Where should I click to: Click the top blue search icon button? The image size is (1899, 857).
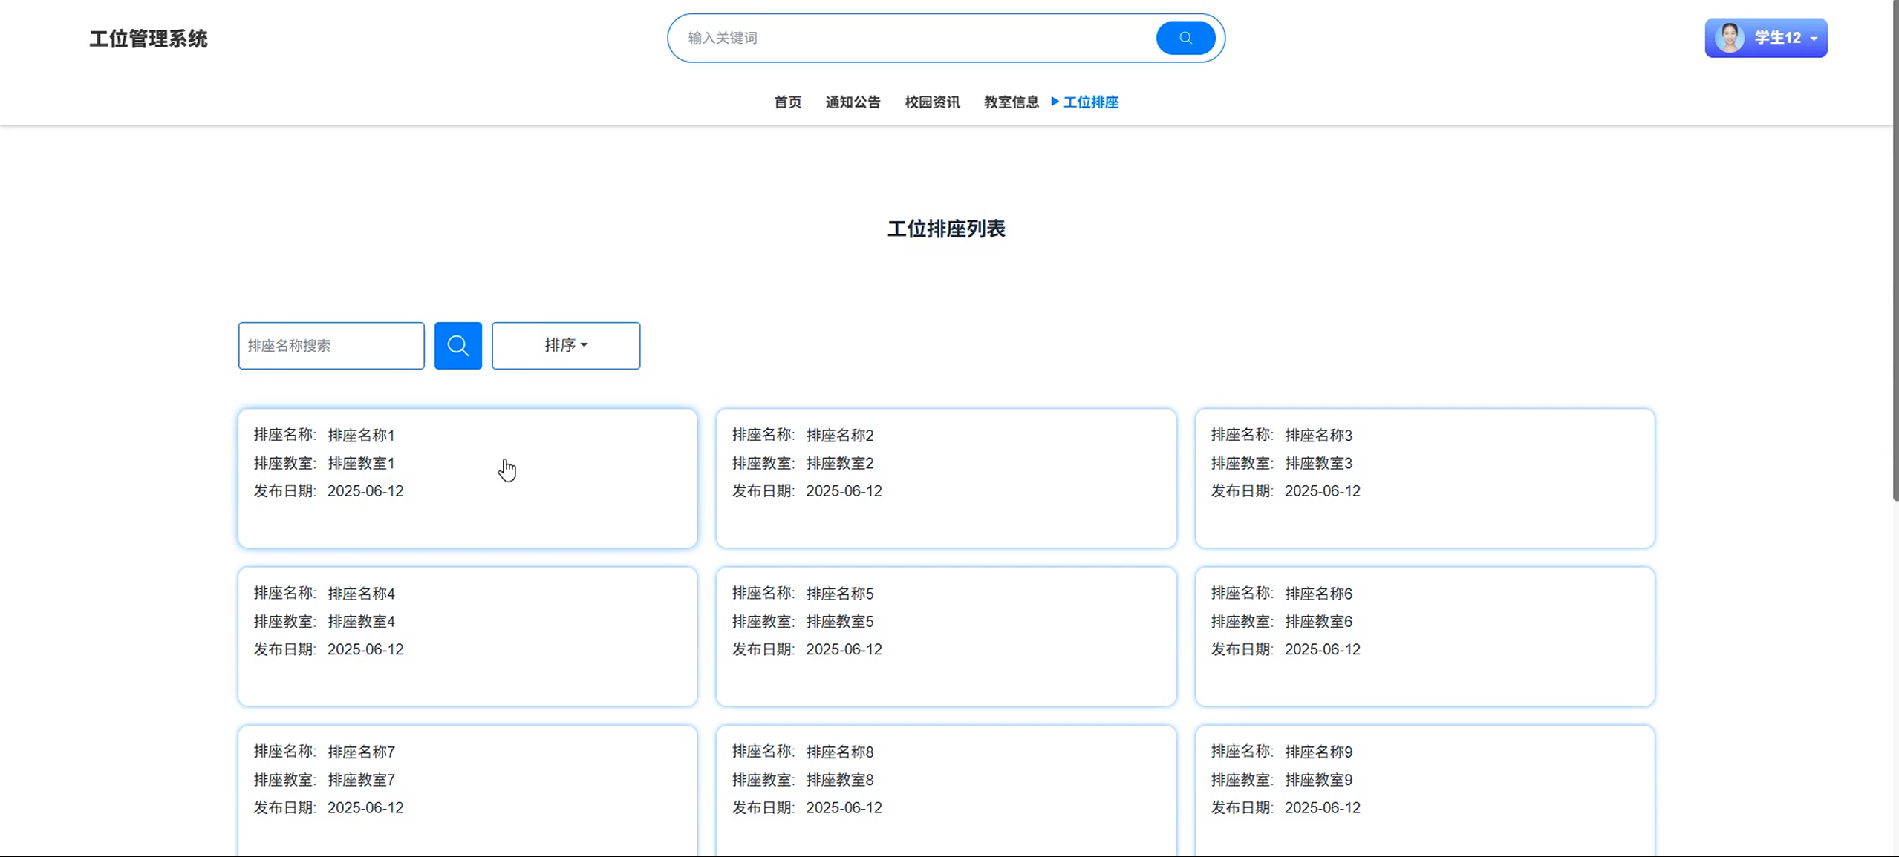point(1185,38)
